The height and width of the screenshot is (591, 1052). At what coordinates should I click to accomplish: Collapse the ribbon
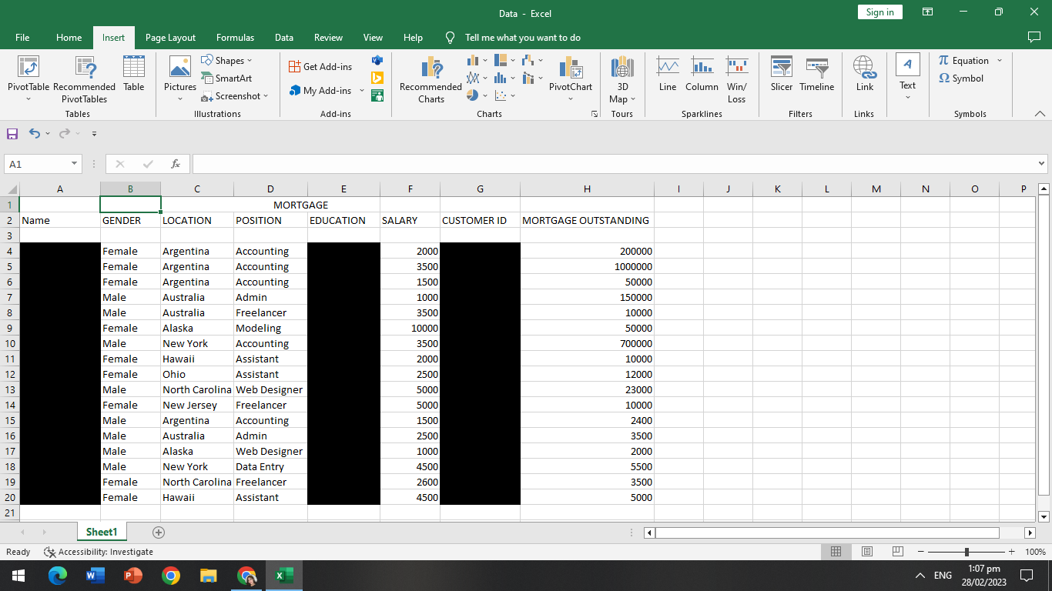click(x=1040, y=114)
